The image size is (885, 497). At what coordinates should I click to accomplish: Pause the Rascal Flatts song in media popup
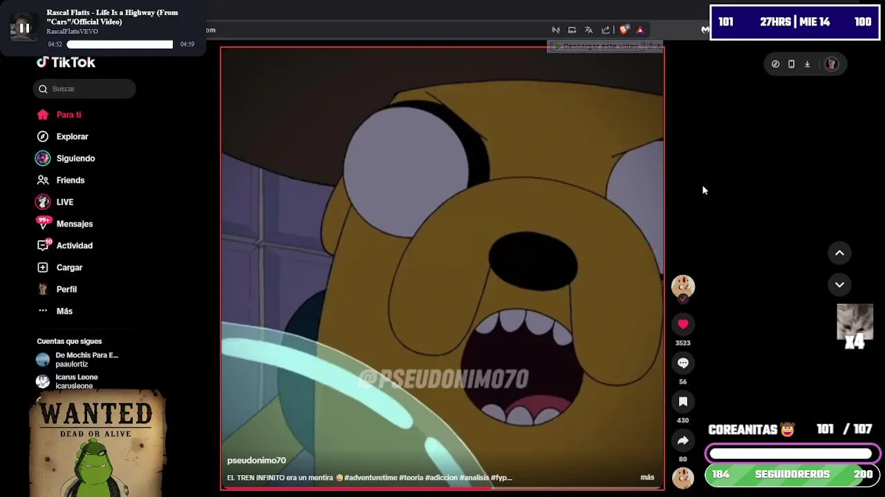(24, 28)
